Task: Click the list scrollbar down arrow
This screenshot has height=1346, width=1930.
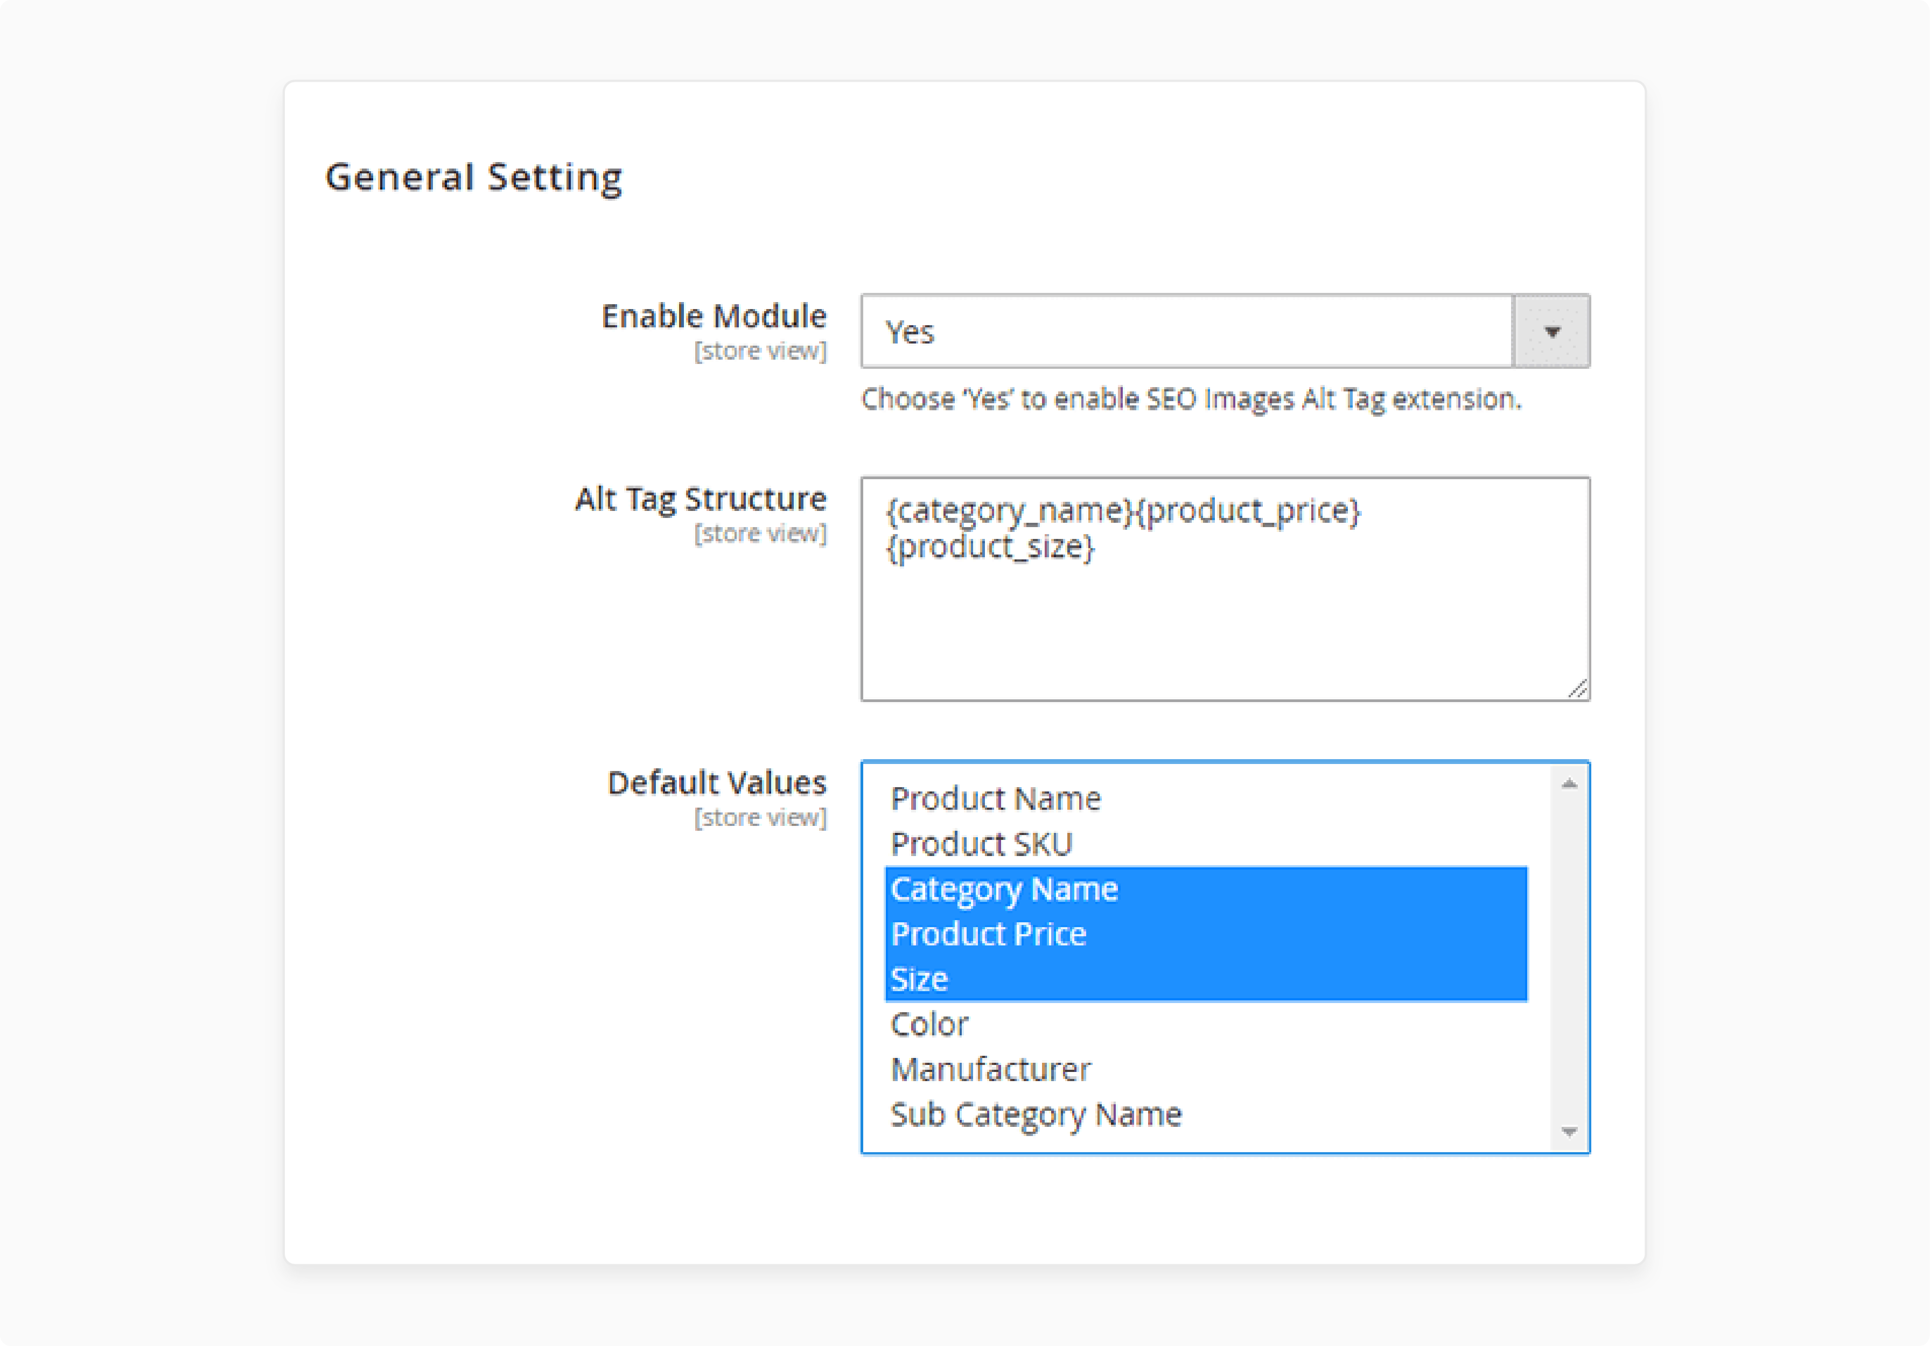Action: [1569, 1132]
